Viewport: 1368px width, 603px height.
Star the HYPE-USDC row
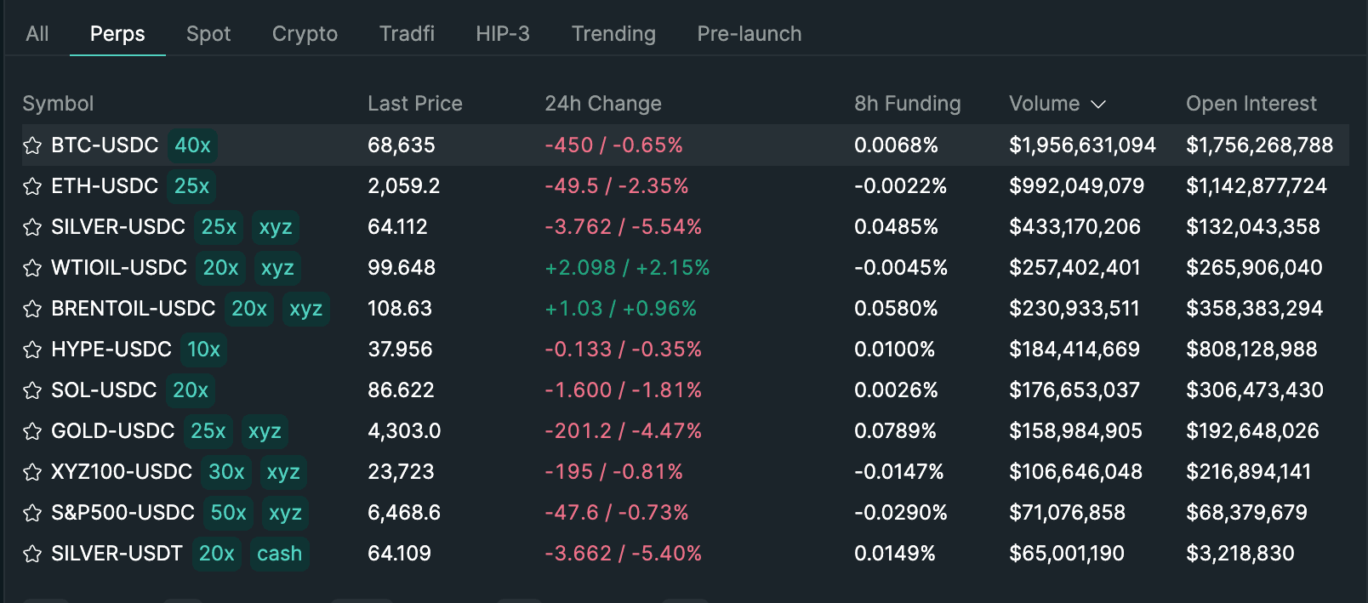(x=32, y=350)
